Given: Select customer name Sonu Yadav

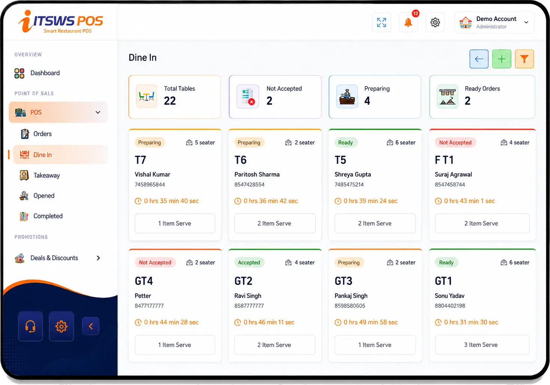Looking at the screenshot, I should coord(450,296).
